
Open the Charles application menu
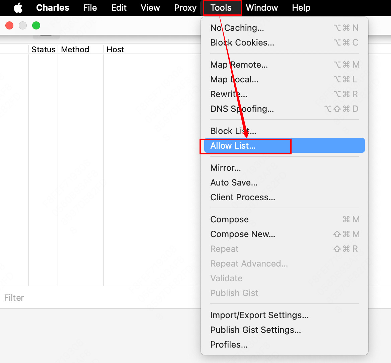53,8
